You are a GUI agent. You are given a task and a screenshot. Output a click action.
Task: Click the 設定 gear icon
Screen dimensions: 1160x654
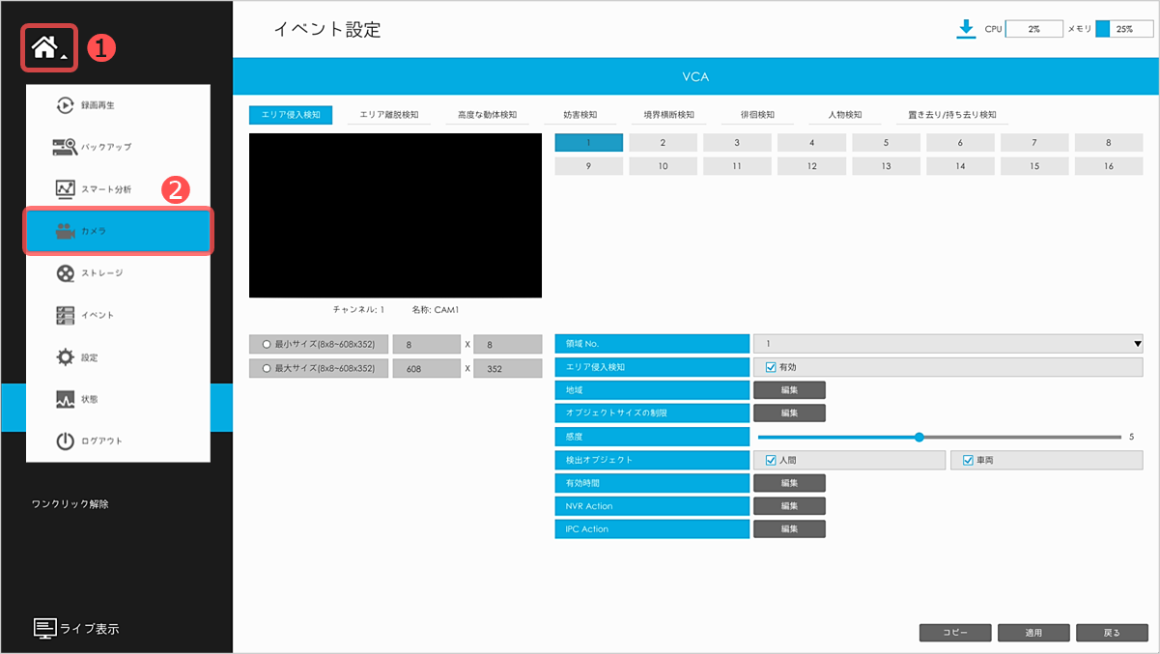click(x=65, y=357)
